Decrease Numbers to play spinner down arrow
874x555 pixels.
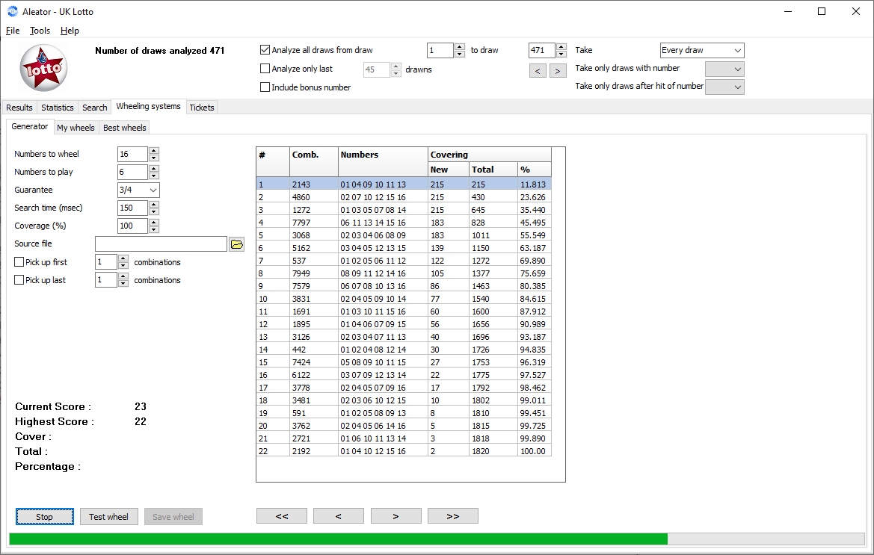click(155, 176)
